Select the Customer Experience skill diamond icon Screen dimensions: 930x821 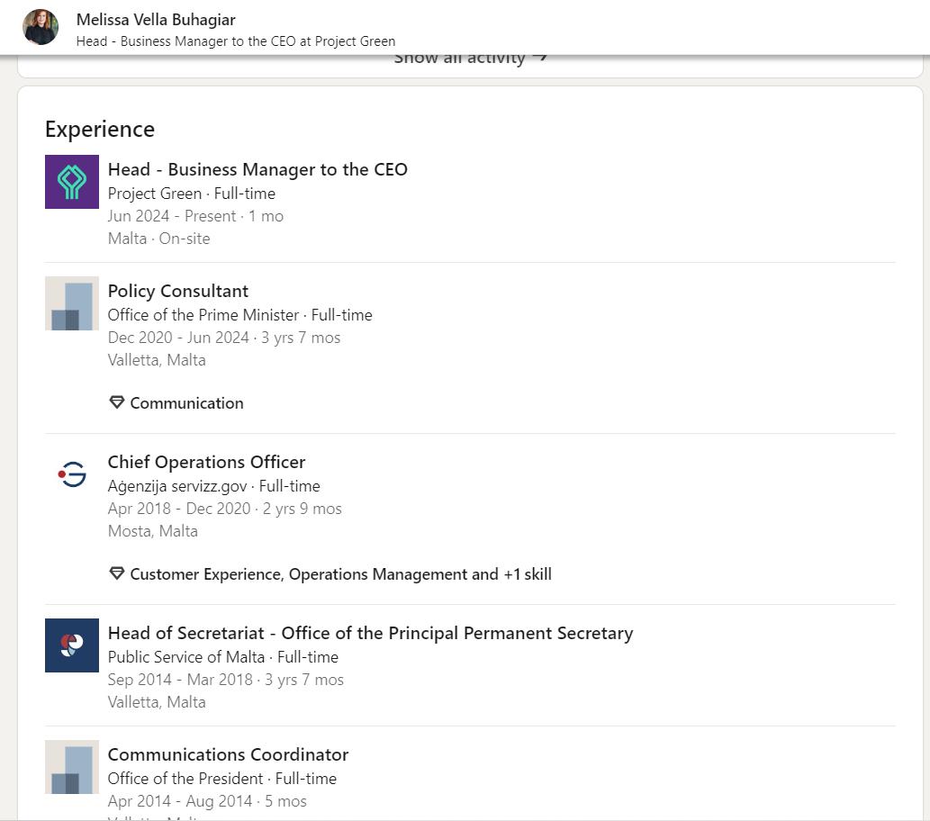117,573
